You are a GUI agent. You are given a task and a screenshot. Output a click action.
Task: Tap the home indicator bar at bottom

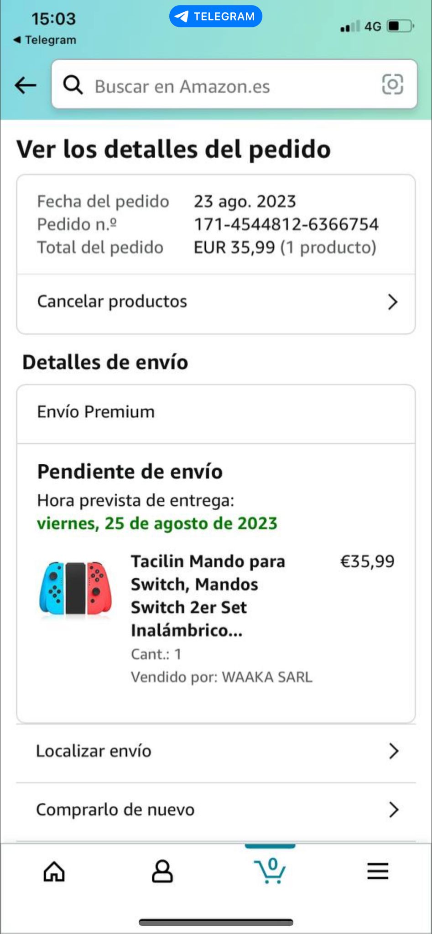point(216,922)
